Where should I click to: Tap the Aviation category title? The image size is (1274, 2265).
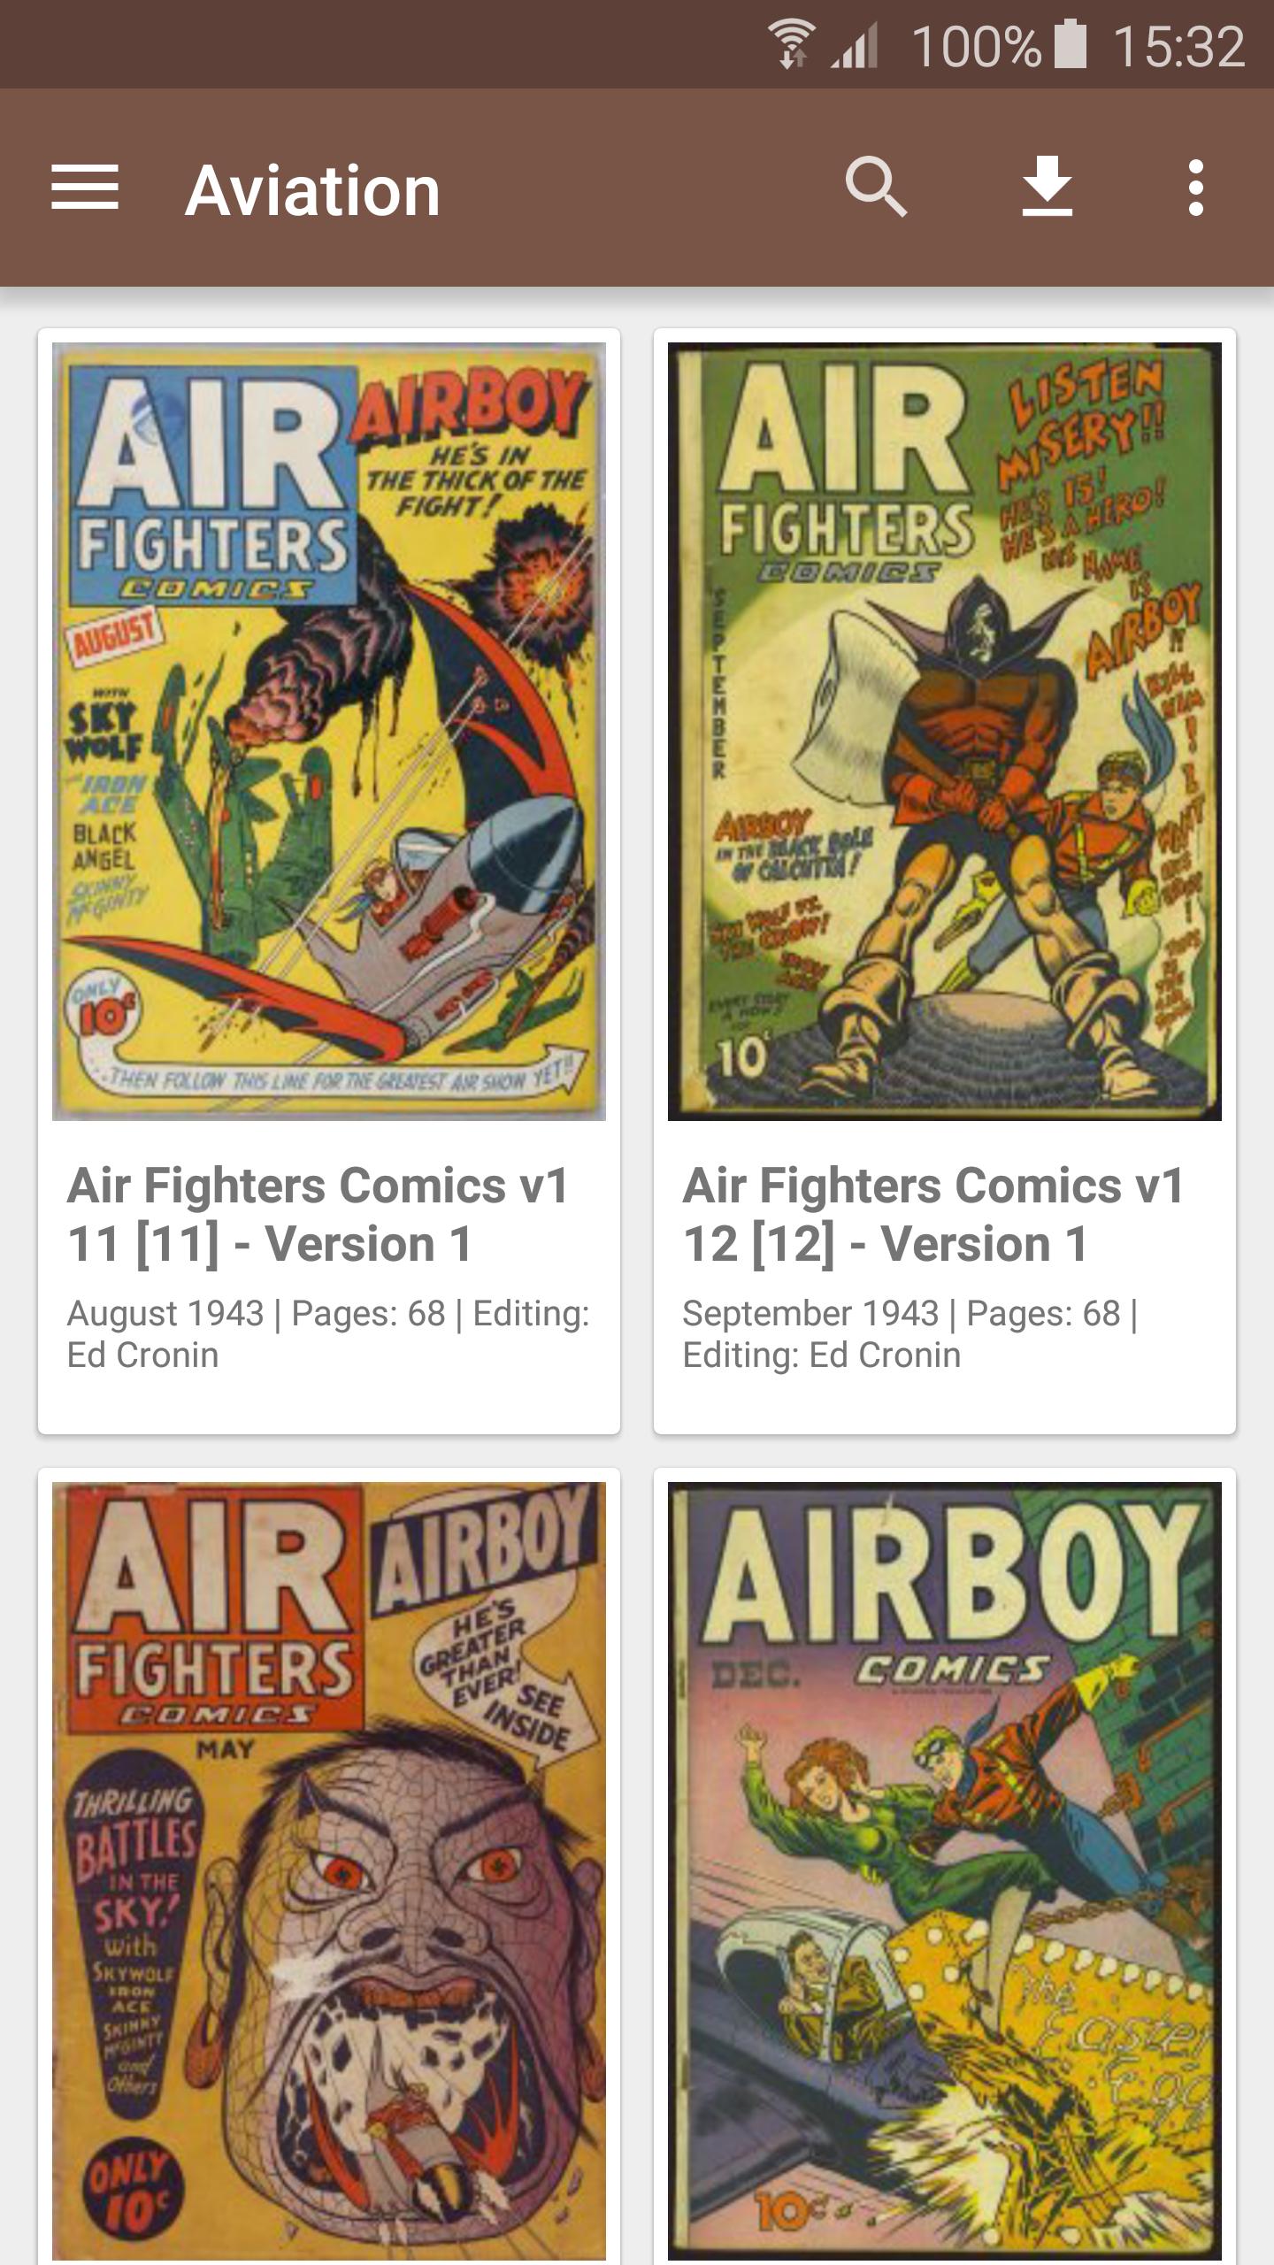pyautogui.click(x=312, y=190)
